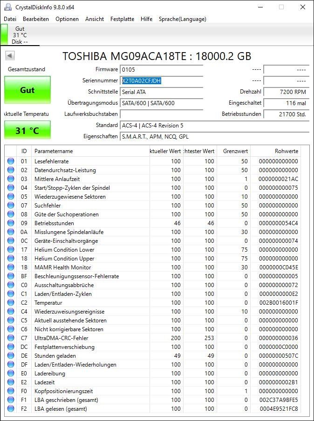Click the status orb for Suchfehler row

(11, 206)
